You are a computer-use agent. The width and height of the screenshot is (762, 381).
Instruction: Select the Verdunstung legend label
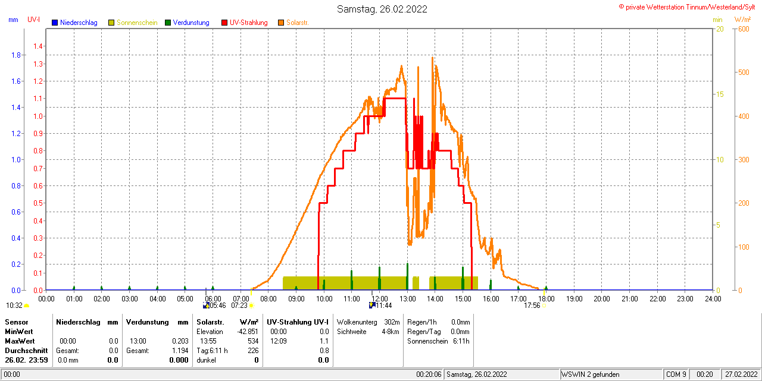pos(191,23)
